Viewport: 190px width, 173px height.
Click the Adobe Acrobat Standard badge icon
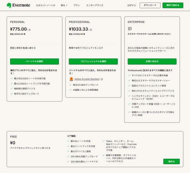click(x=72, y=79)
